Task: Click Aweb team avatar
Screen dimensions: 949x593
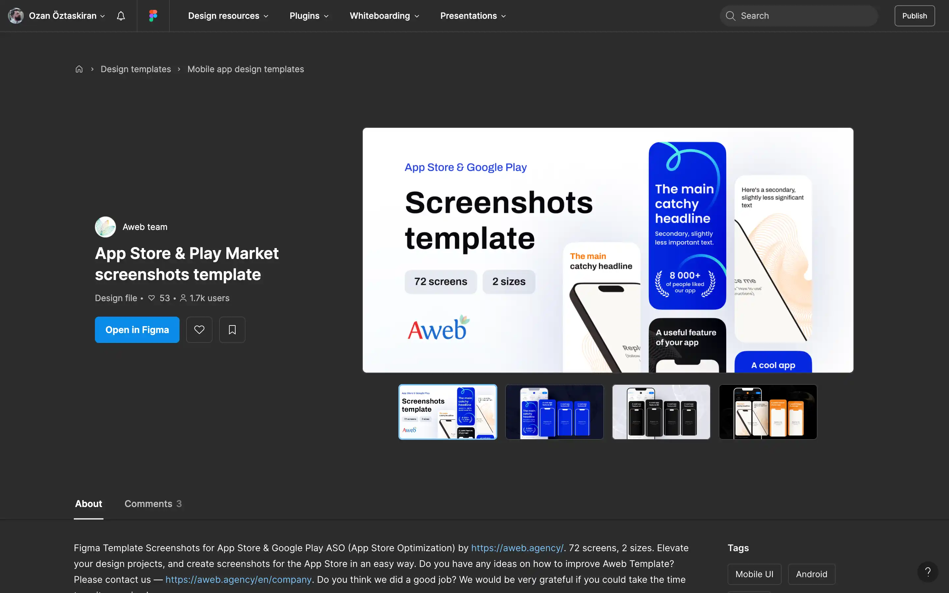Action: [x=105, y=227]
